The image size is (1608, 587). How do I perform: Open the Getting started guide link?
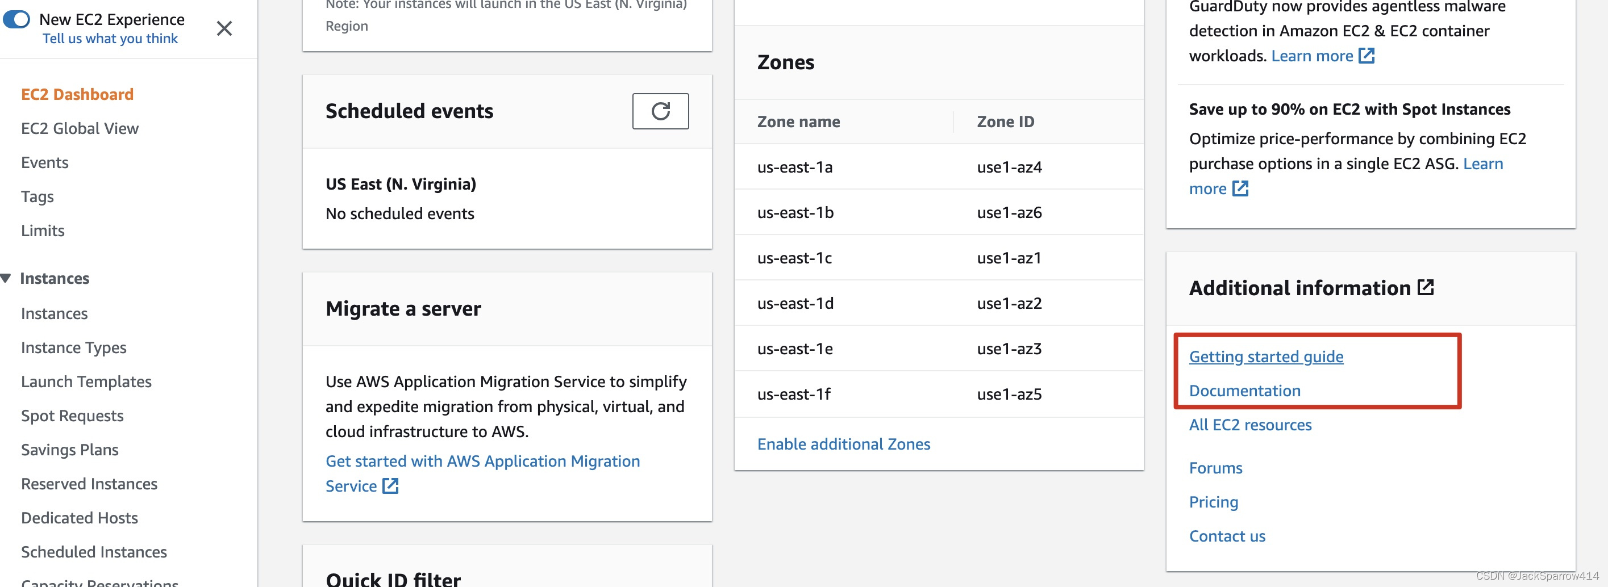[1266, 357]
